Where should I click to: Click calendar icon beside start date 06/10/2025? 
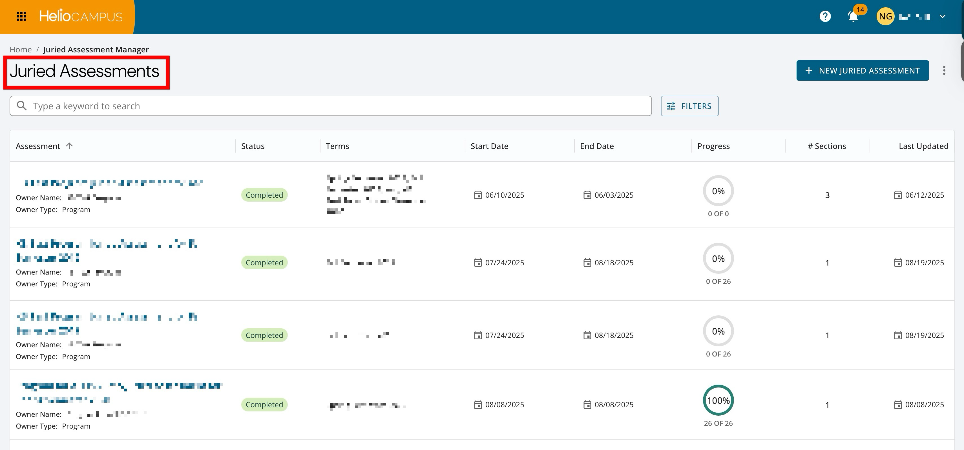click(477, 195)
